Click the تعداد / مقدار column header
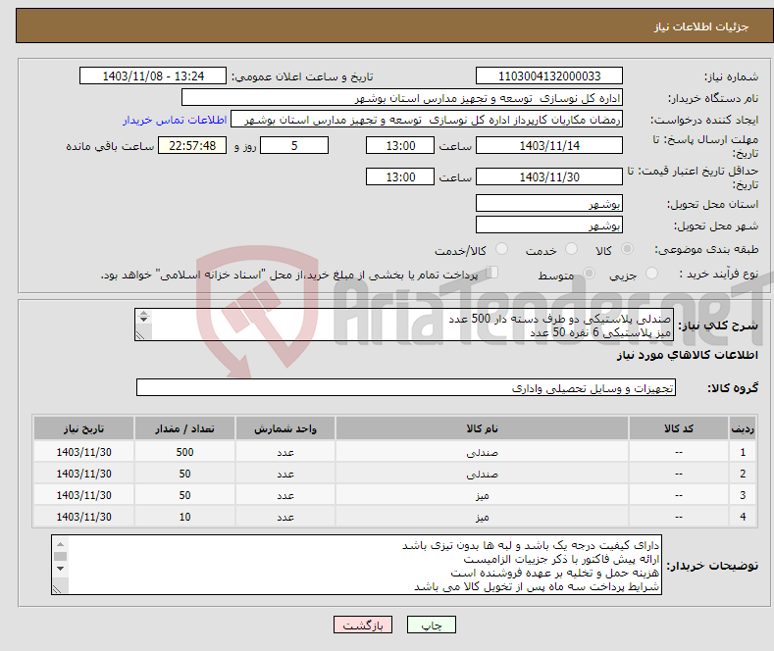 [x=184, y=428]
